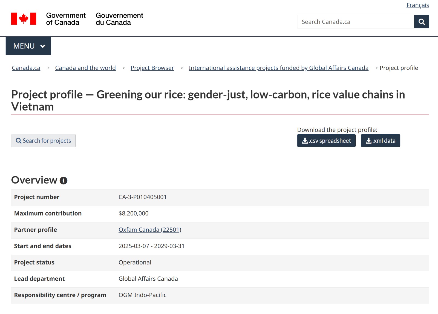The image size is (438, 314).
Task: Click the OGM Indo-Pacific program value
Action: 142,295
